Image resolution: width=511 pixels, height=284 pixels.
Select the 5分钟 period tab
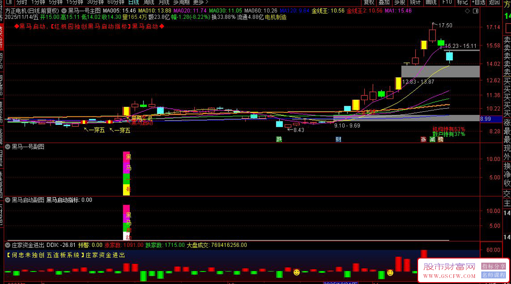pyautogui.click(x=56, y=2)
